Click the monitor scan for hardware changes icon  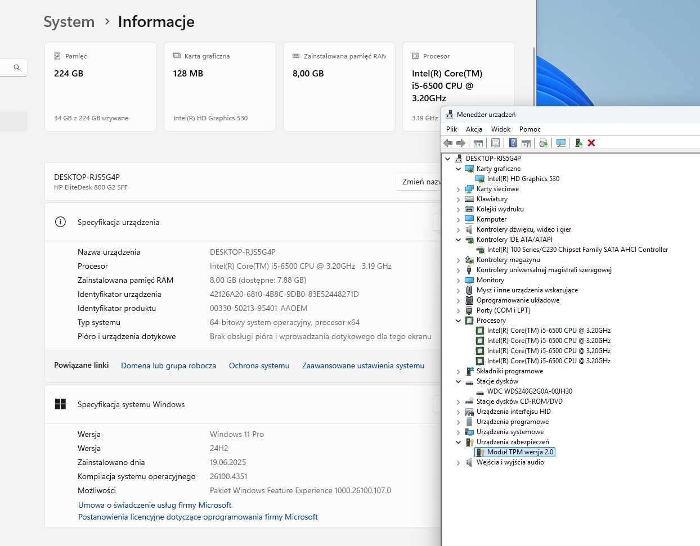coord(561,143)
